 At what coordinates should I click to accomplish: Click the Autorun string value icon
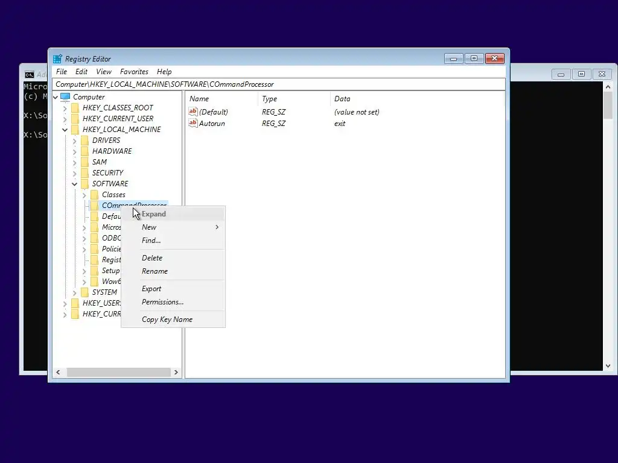coord(193,123)
